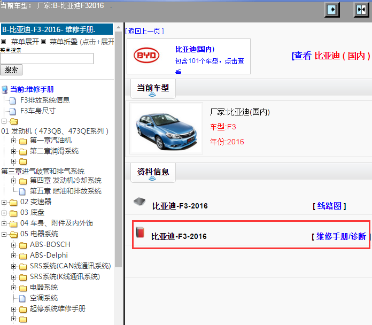Collapse the 01 发动机 folder node
Viewport: 372px width, 325px height.
coord(4,121)
